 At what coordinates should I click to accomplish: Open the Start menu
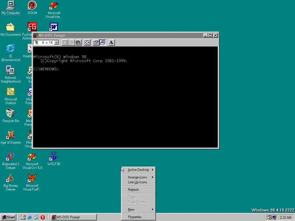coord(8,217)
